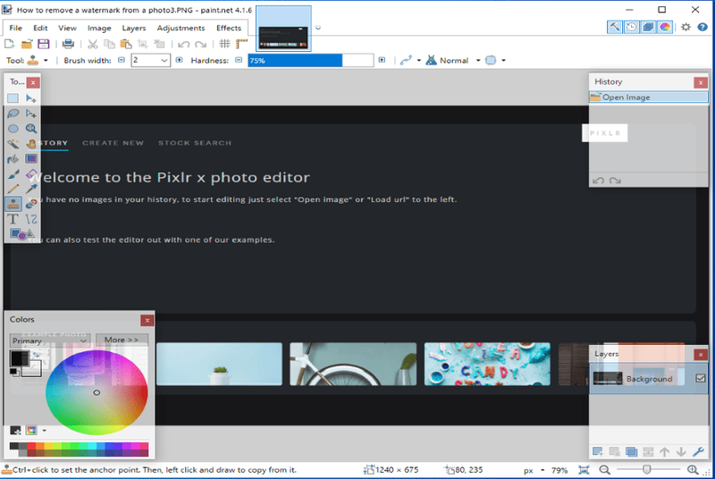Select the Pencil tool
The image size is (715, 479).
pos(13,189)
